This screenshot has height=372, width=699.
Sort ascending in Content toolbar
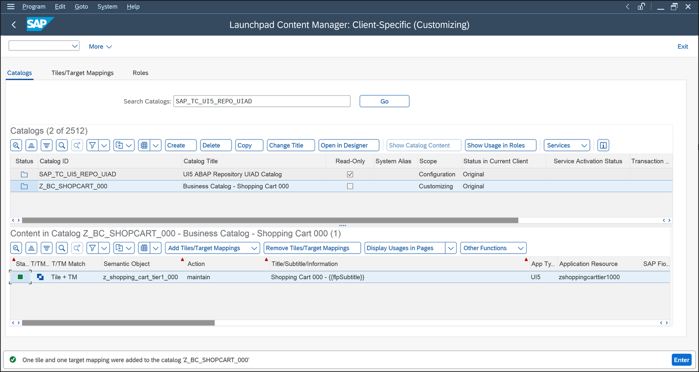(x=32, y=248)
